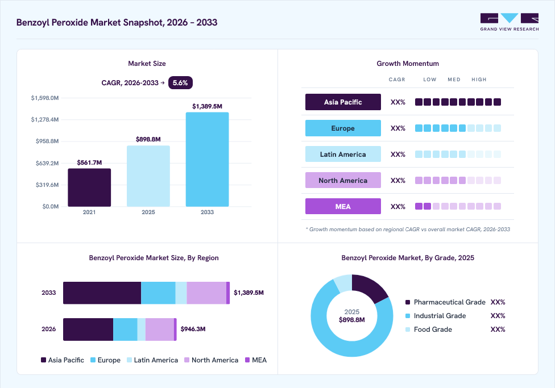Screen dimensions: 555x388
Task: Click the North America momentum meter
Action: [458, 181]
